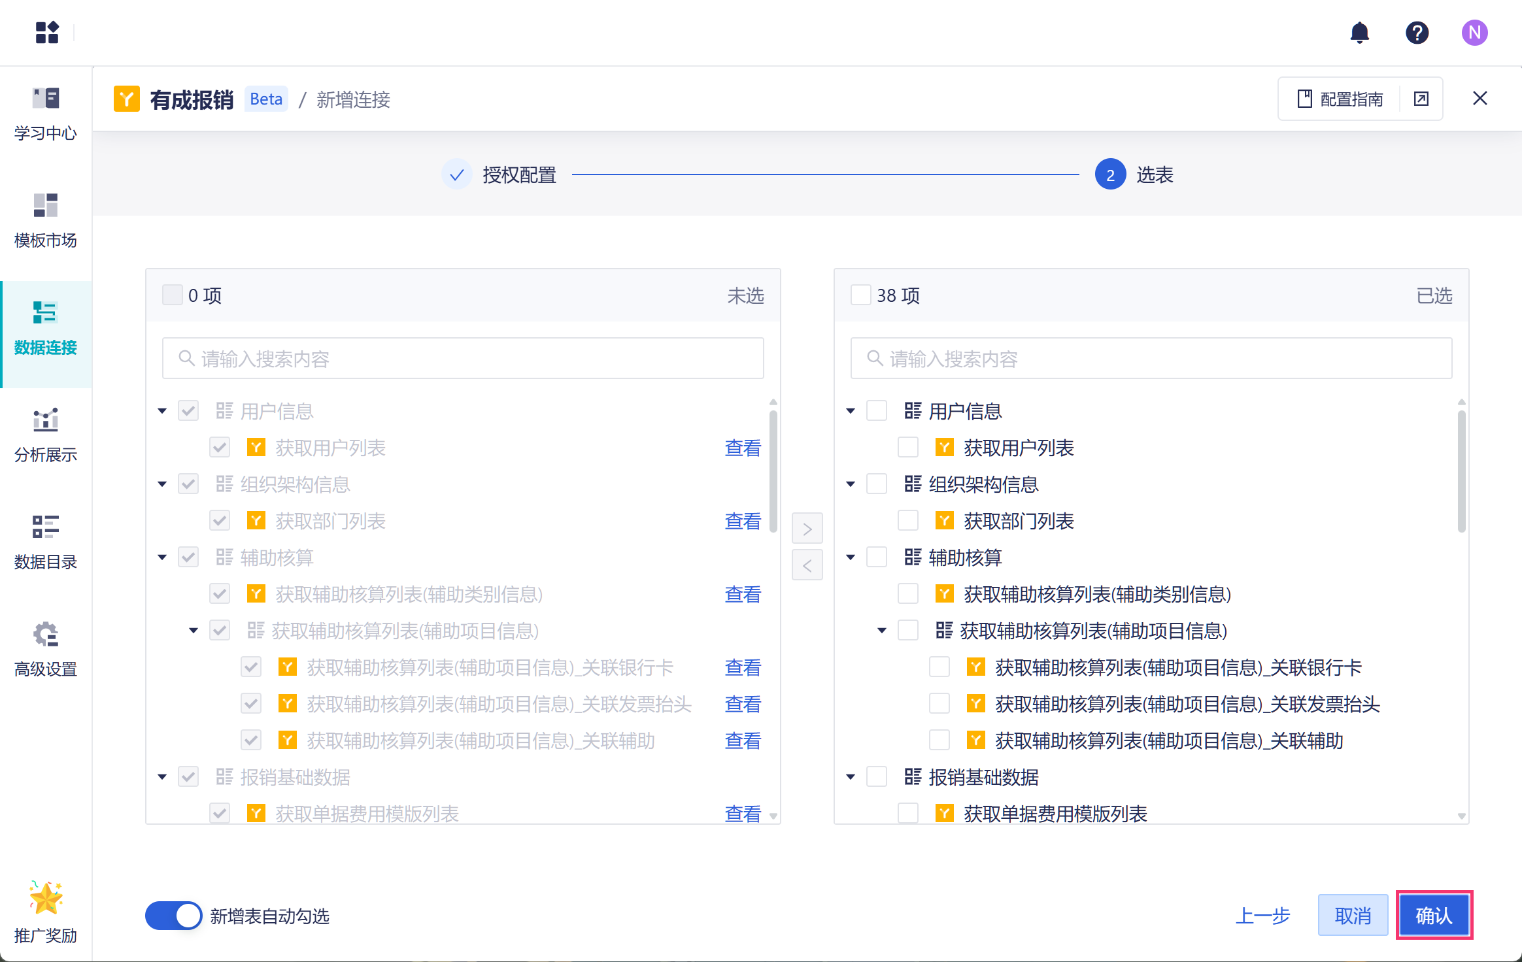Screen dimensions: 1522x962
Task: Open guide in new window icon
Action: pyautogui.click(x=1421, y=99)
